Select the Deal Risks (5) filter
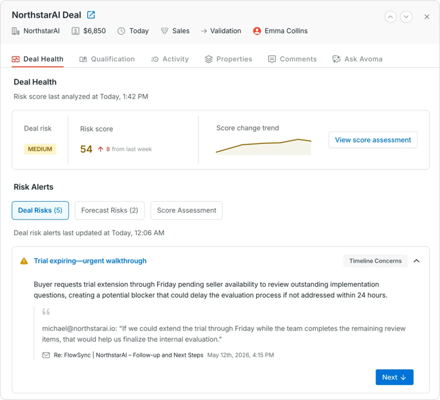Image resolution: width=440 pixels, height=400 pixels. 40,211
